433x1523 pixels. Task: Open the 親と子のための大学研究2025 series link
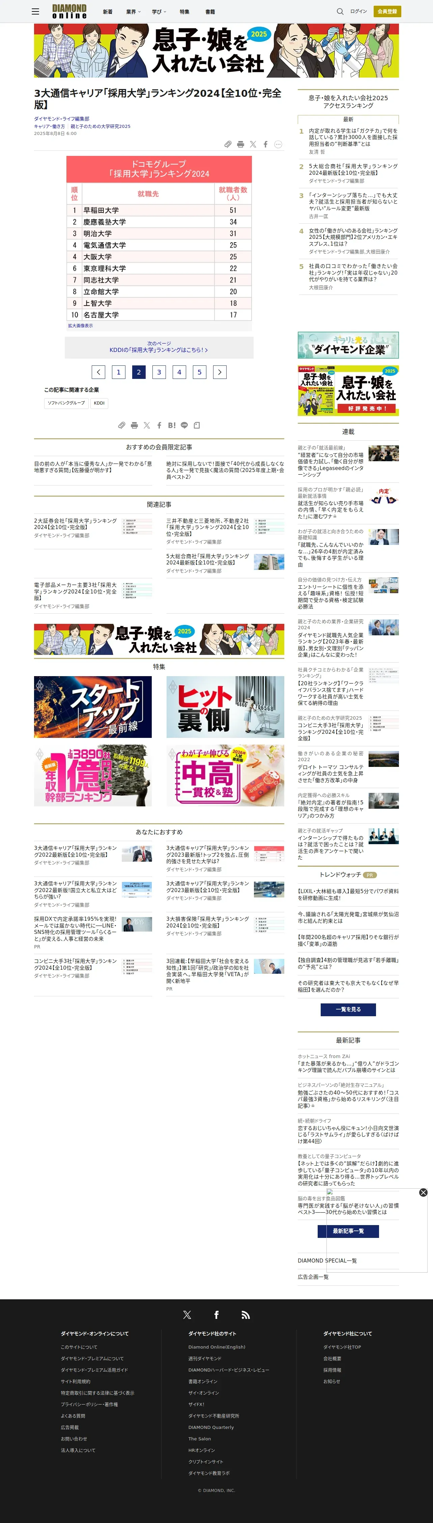point(100,127)
